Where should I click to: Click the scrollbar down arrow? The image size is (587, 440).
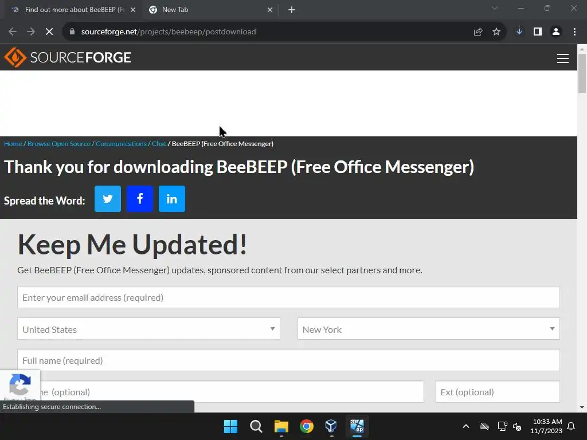click(x=582, y=407)
